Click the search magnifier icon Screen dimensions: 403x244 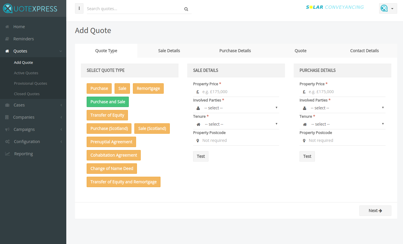click(186, 9)
